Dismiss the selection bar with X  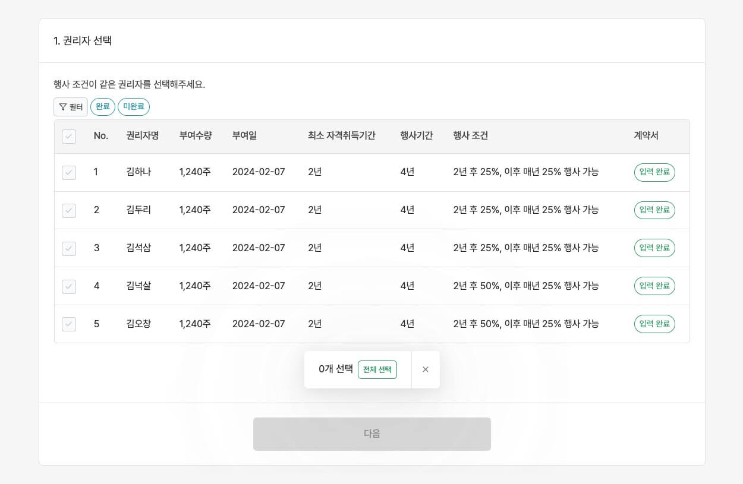tap(426, 369)
